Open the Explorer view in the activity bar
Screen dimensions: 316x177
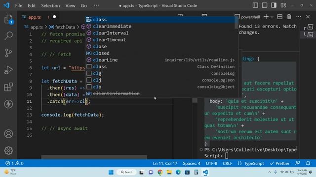[x=8, y=19]
